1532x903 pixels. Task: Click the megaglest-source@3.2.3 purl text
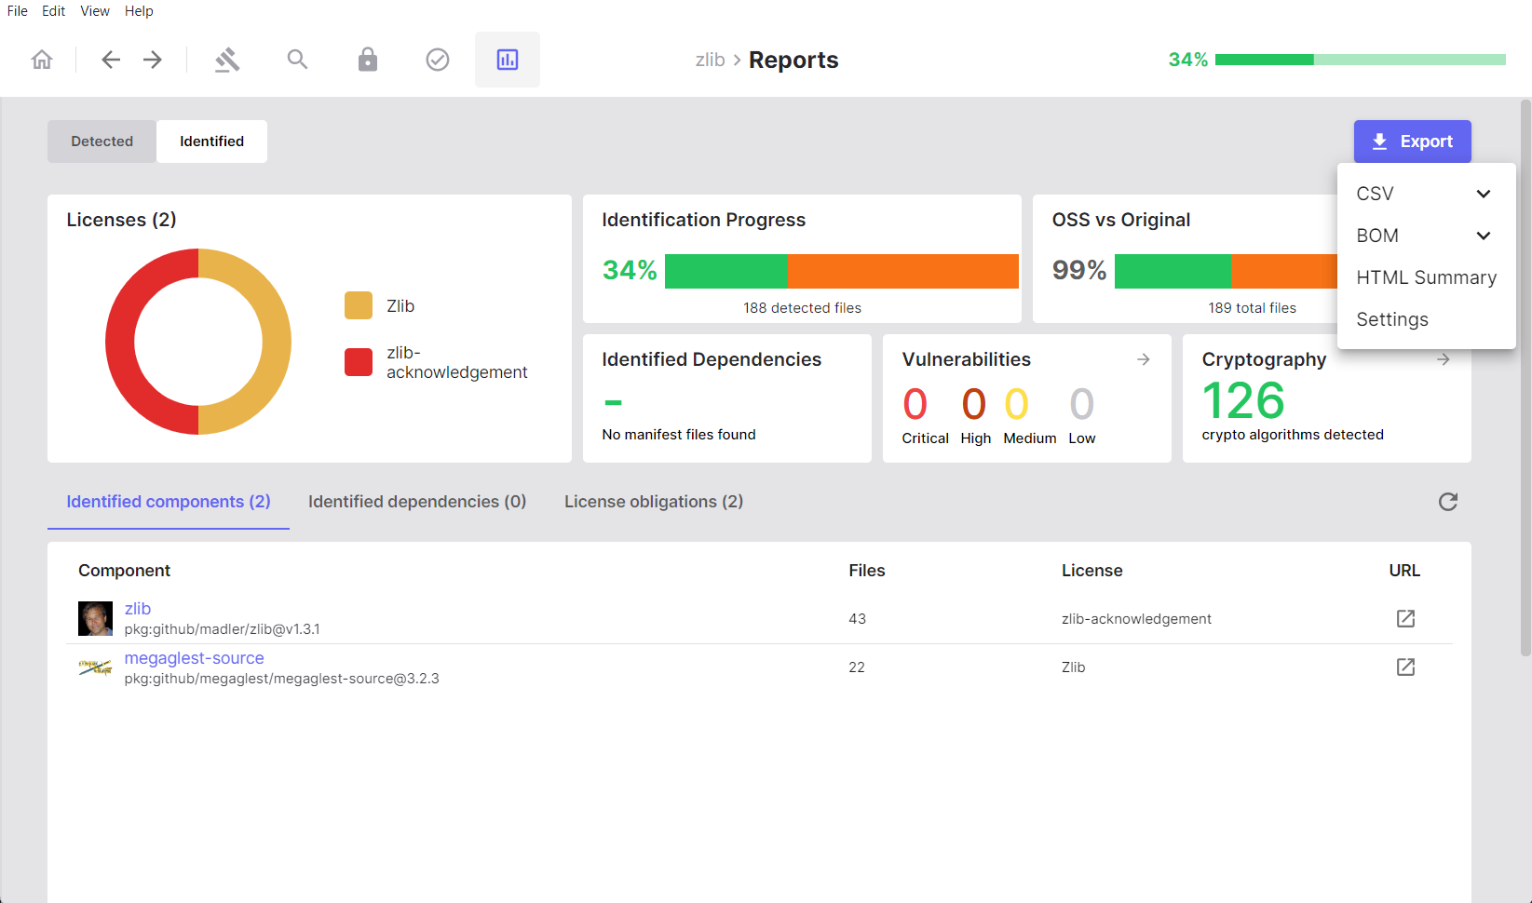[281, 679]
